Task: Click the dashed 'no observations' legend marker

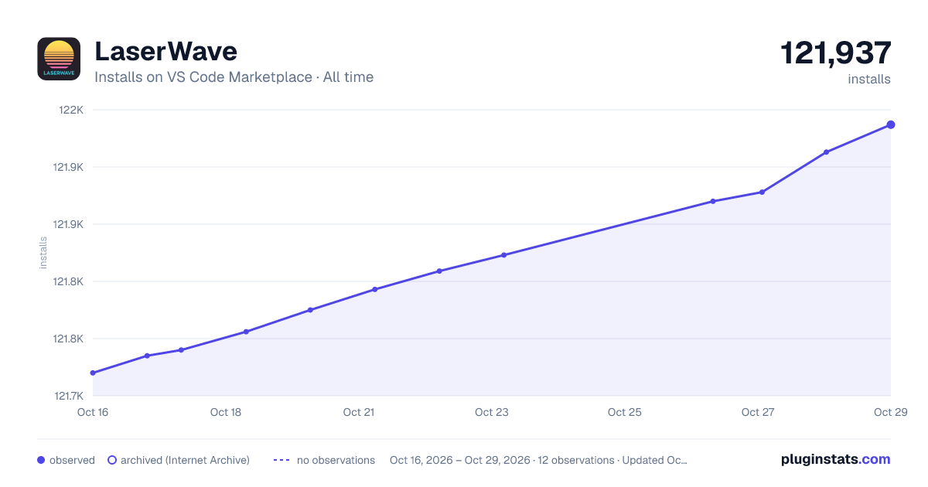Action: (x=281, y=460)
